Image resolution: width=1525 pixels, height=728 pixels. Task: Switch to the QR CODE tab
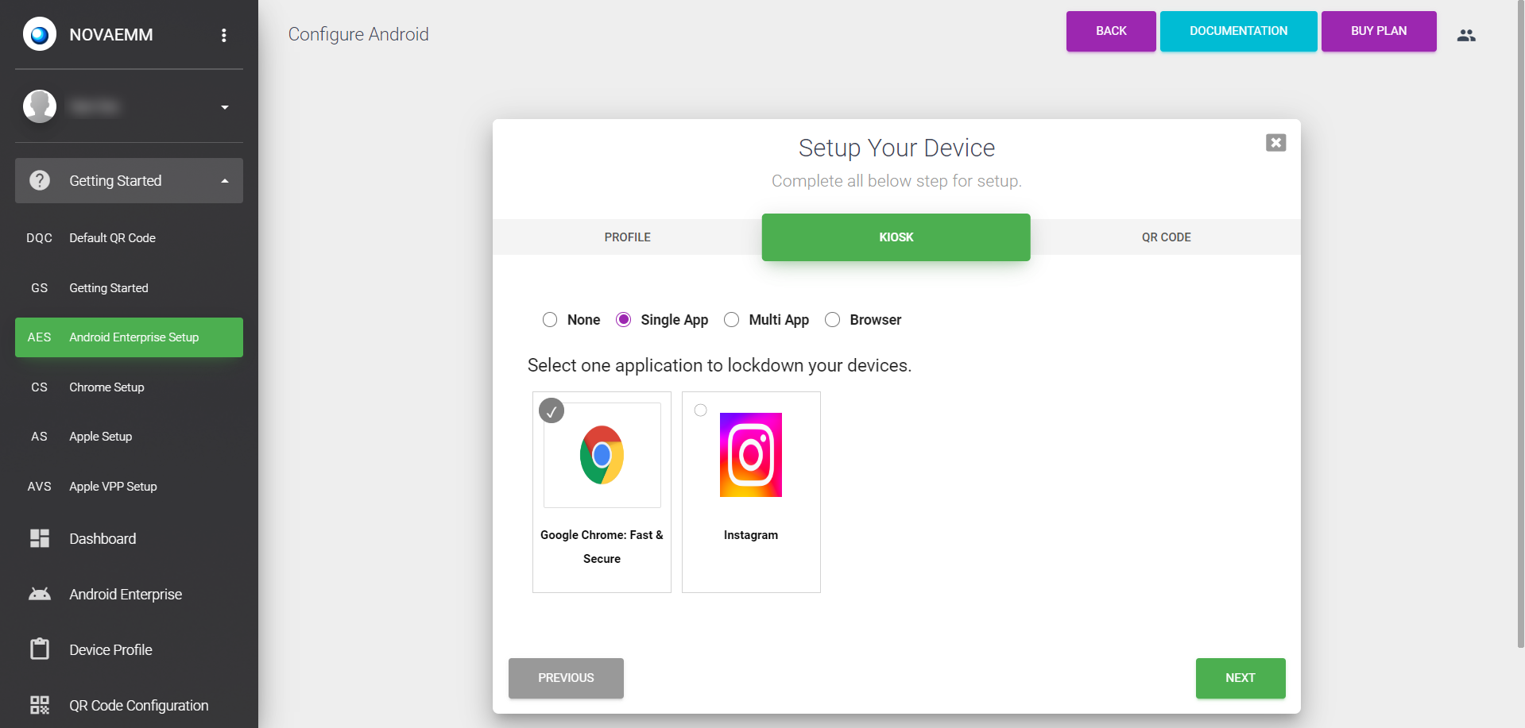tap(1166, 237)
